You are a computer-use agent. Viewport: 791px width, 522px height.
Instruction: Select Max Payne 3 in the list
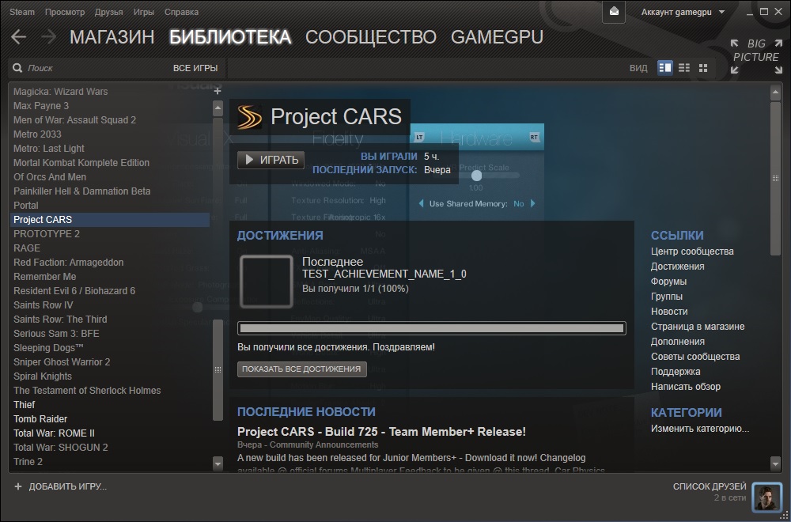coord(110,106)
